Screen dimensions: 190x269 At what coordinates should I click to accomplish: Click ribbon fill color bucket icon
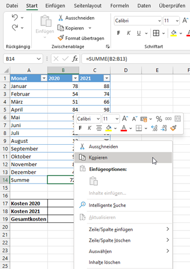[x=174, y=33]
